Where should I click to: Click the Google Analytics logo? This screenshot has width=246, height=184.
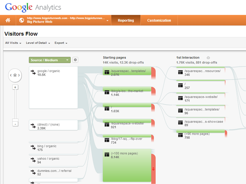point(33,7)
